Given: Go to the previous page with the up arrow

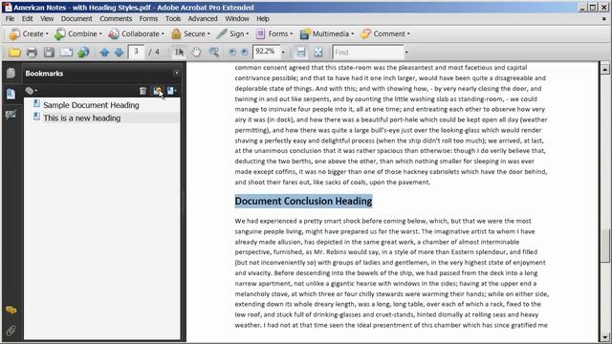Looking at the screenshot, I should [x=104, y=53].
